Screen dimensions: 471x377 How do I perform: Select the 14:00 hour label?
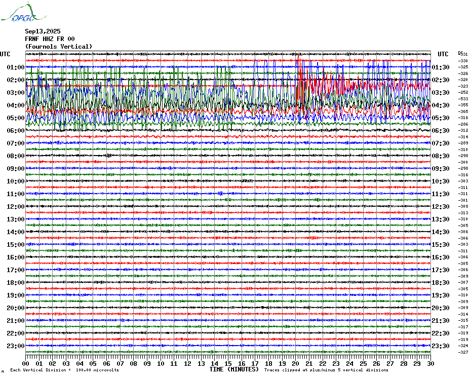16,232
